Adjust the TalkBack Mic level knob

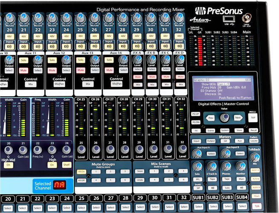coord(255,157)
